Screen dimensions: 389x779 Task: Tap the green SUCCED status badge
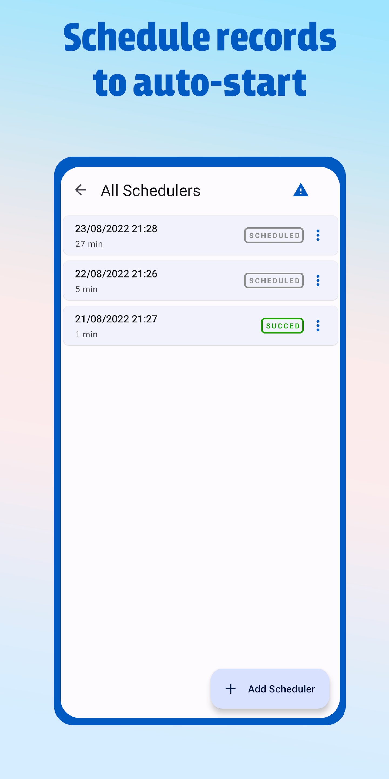282,326
